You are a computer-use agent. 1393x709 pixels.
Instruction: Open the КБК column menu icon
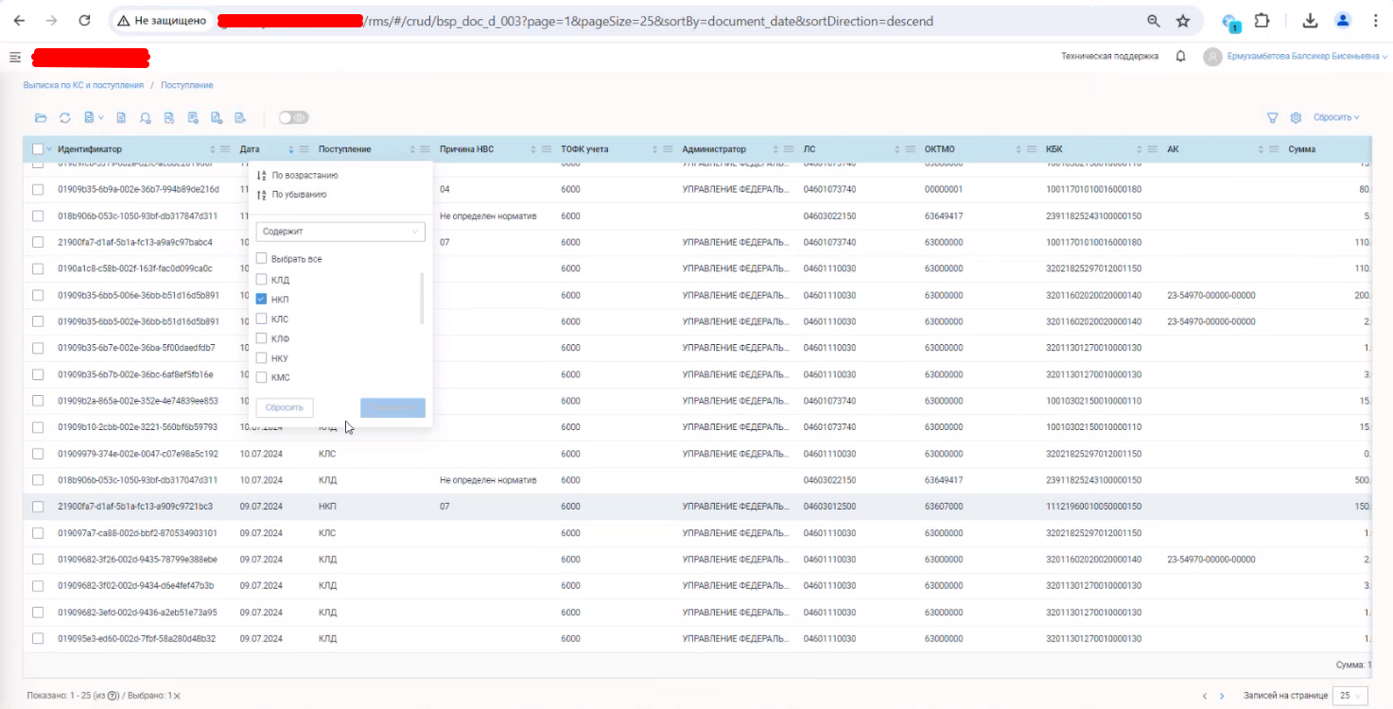tap(1152, 149)
